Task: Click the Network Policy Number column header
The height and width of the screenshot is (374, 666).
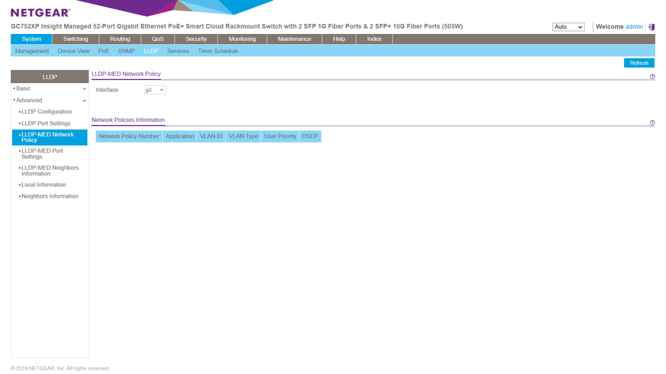Action: (129, 136)
